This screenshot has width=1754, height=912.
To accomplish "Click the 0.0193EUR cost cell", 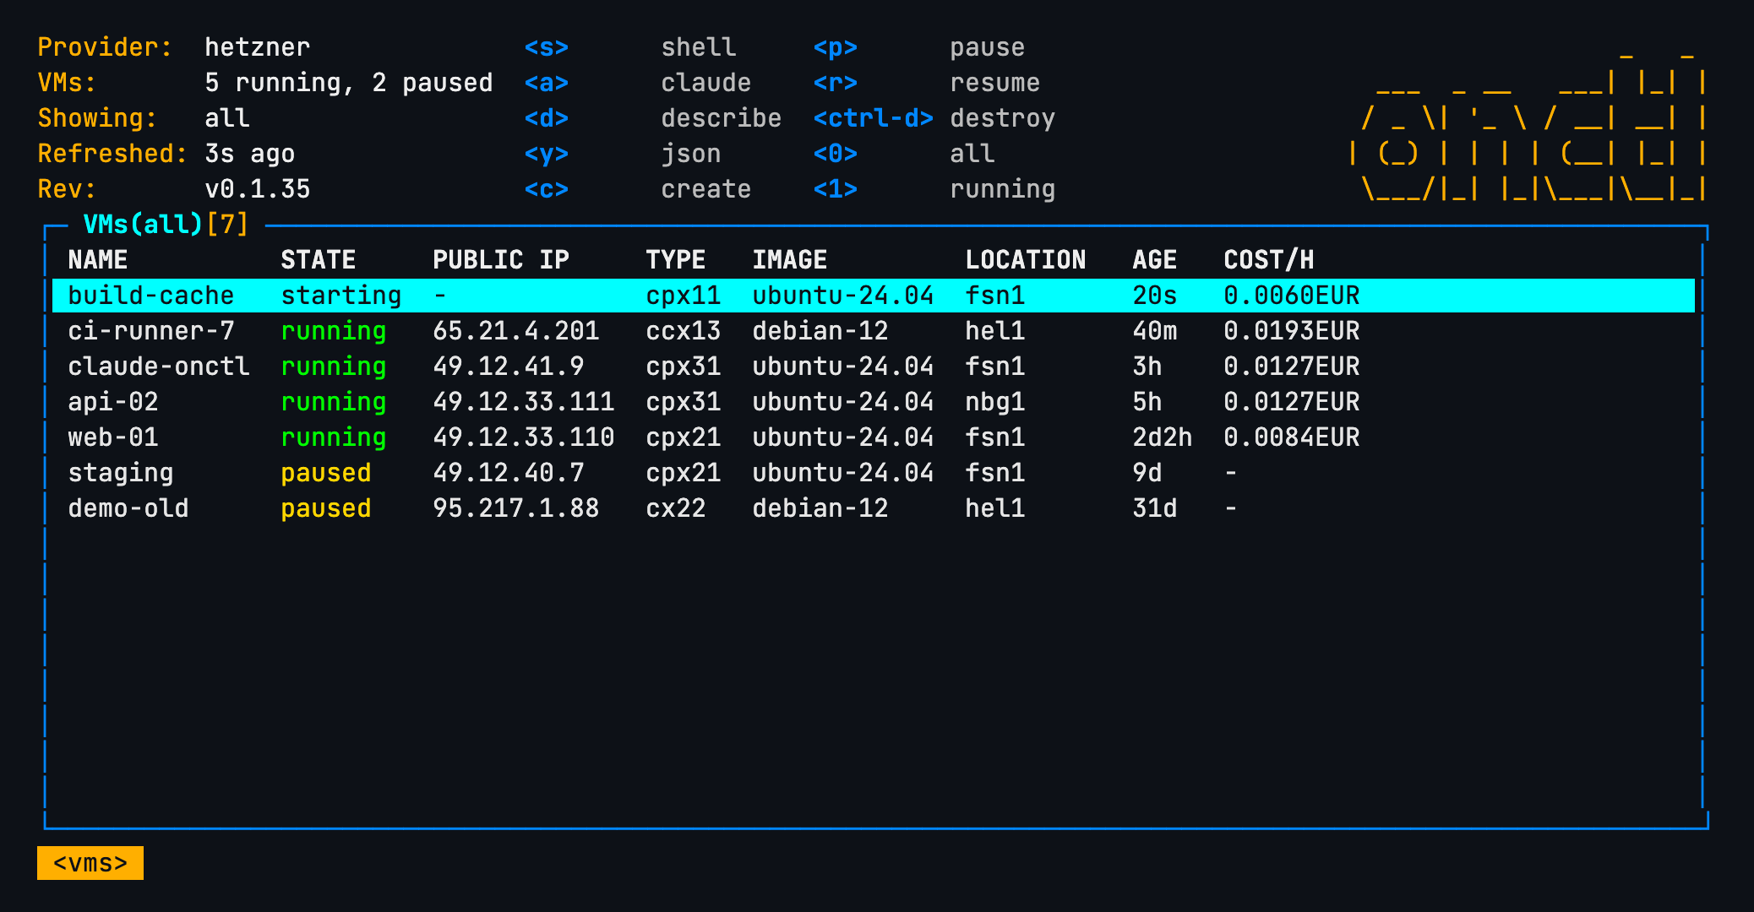I will (x=1291, y=331).
